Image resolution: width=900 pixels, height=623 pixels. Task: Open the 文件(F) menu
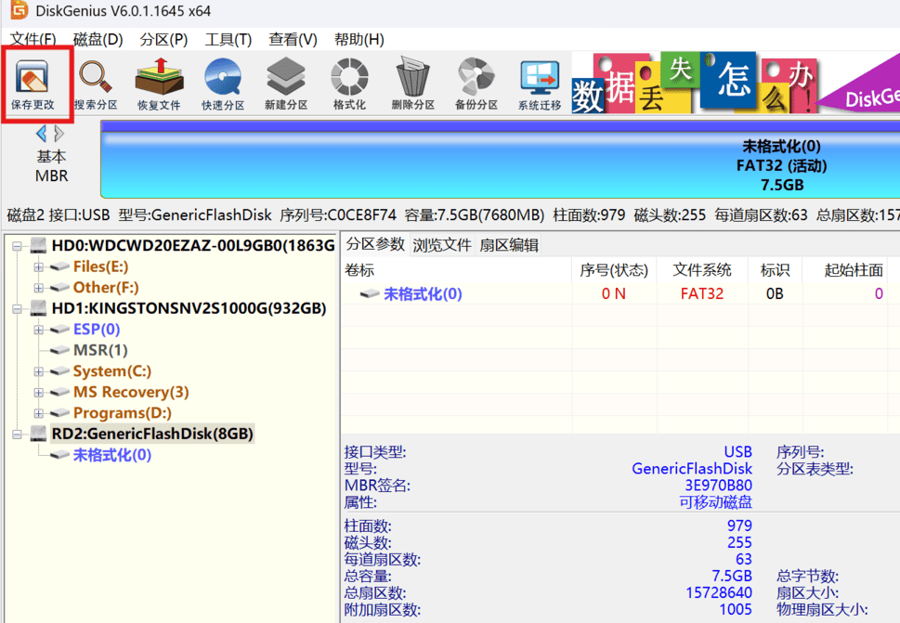tap(33, 40)
